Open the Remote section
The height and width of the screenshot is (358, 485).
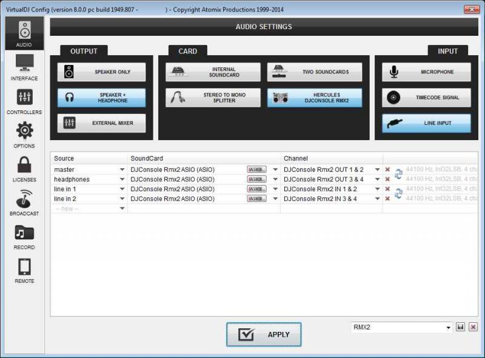25,271
